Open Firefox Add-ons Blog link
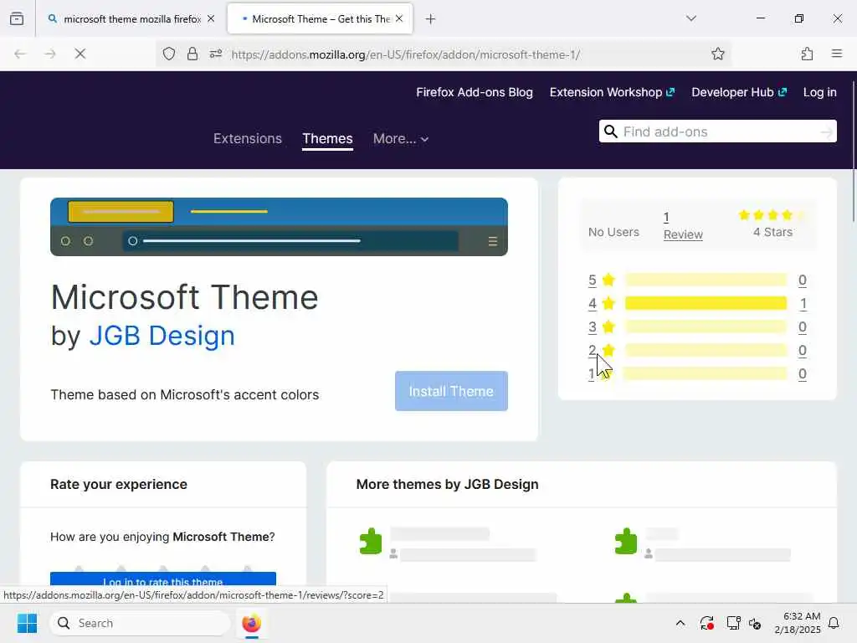 (x=475, y=92)
